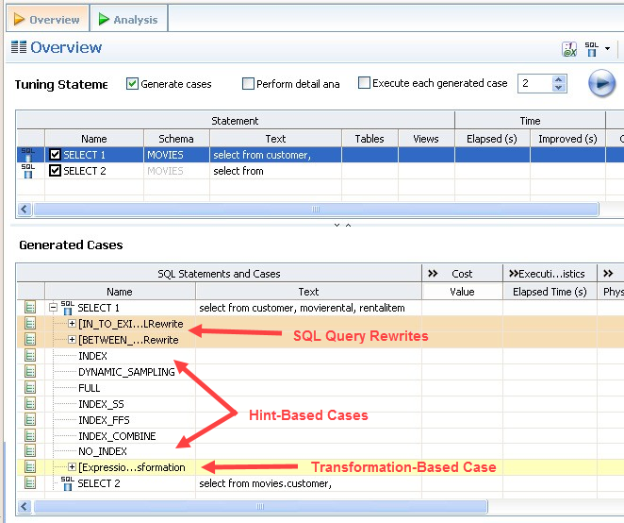Expand the IN_TO_EXI...LRewrite case node

click(x=72, y=324)
